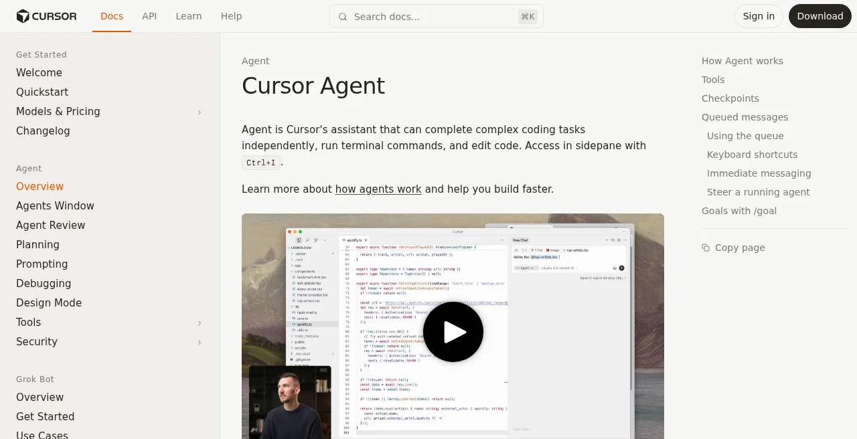Jump to Goals with /goal section

pos(739,211)
